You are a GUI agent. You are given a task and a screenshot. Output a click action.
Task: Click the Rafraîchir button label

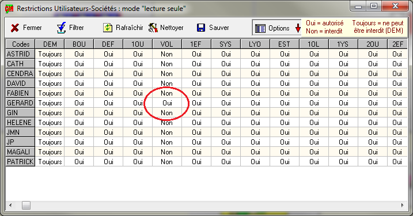(x=130, y=28)
